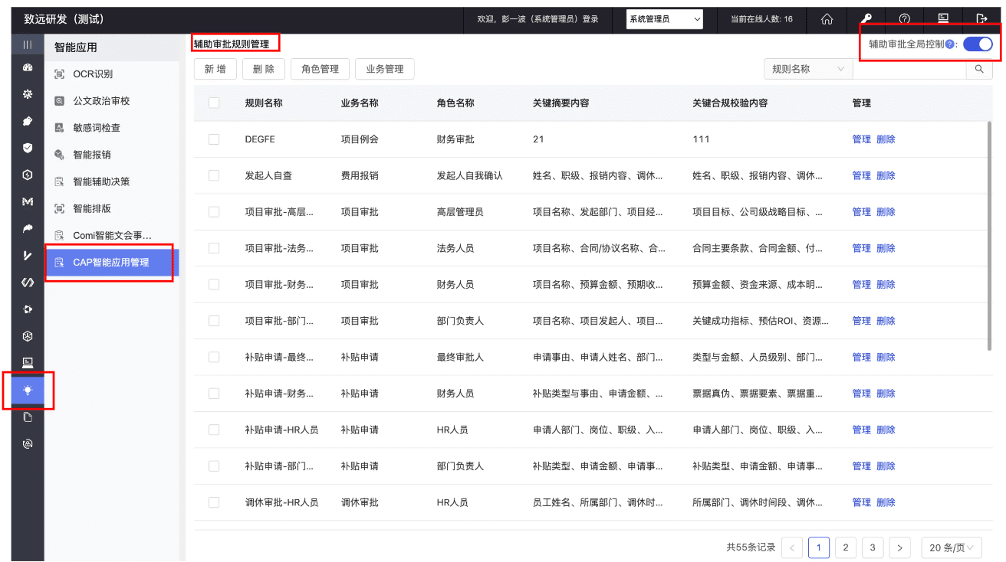The width and height of the screenshot is (1006, 562).
Task: Open the shield checkmark icon in sidebar
Action: tap(28, 148)
